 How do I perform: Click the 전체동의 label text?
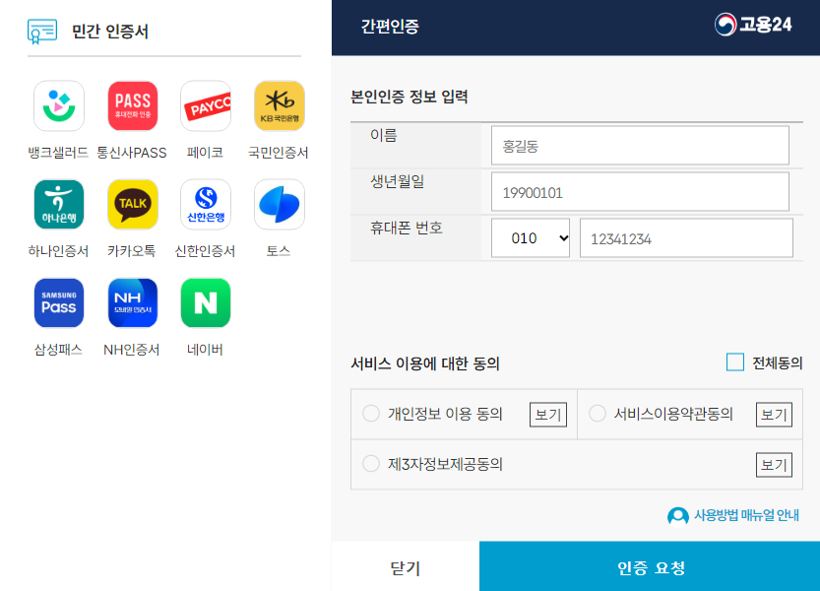pos(777,362)
